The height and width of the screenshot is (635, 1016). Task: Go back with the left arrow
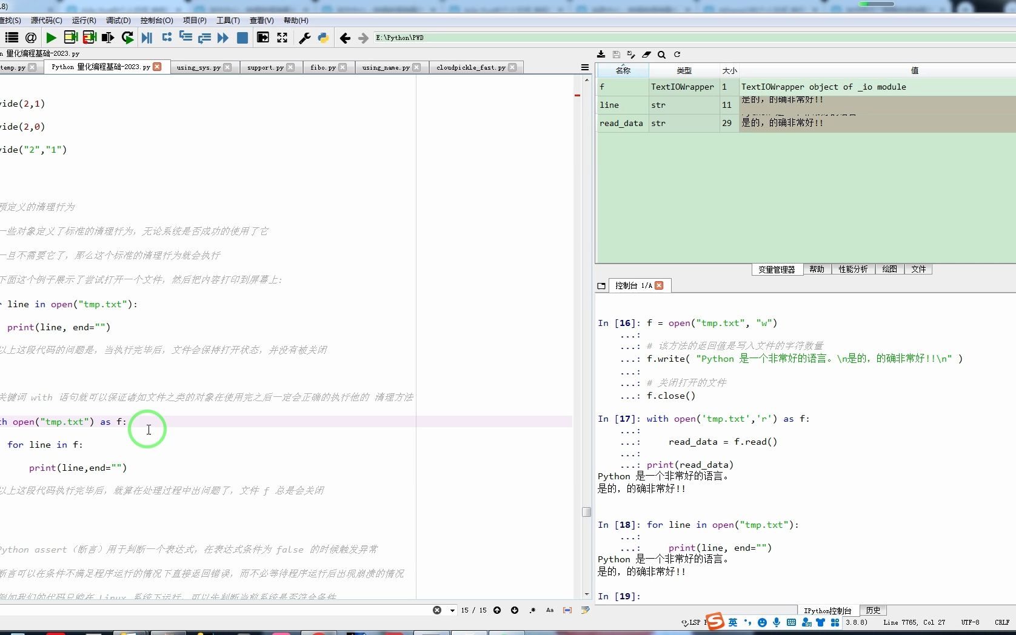coord(345,38)
